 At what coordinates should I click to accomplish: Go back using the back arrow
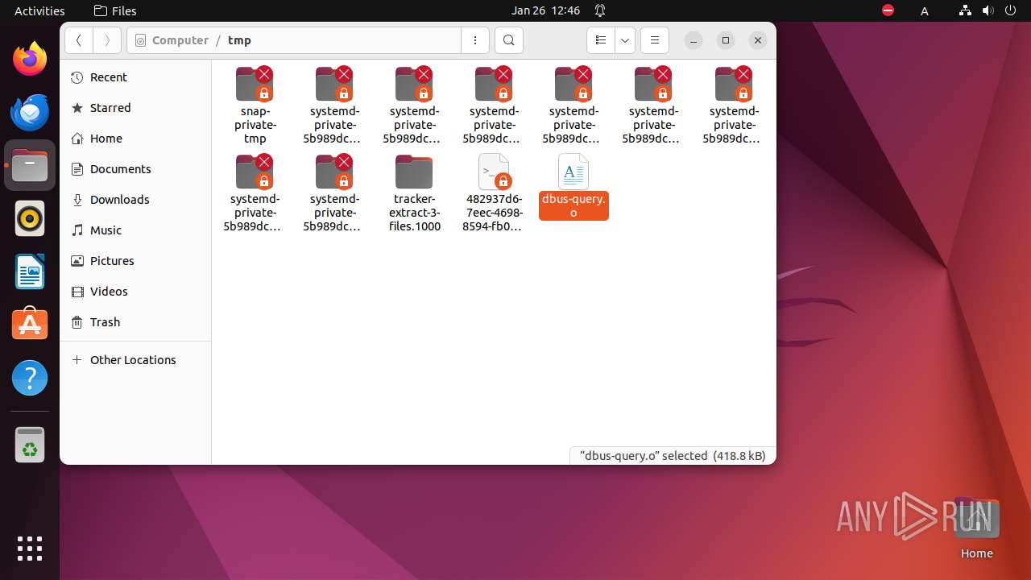pyautogui.click(x=79, y=40)
